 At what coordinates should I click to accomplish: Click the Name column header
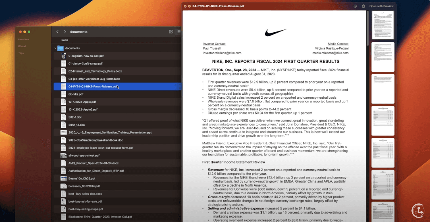coord(65,40)
